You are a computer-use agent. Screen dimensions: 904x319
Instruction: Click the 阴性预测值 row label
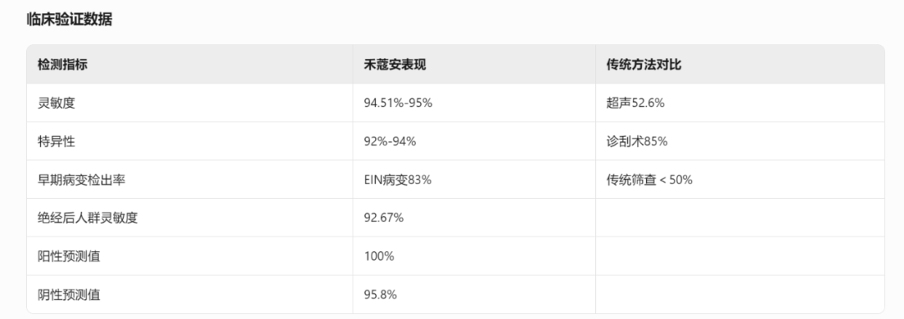coord(69,295)
